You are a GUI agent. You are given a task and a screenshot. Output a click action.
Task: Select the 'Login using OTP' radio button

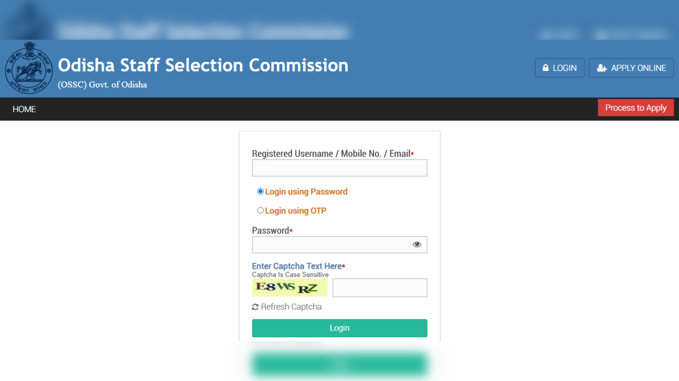[x=260, y=210]
